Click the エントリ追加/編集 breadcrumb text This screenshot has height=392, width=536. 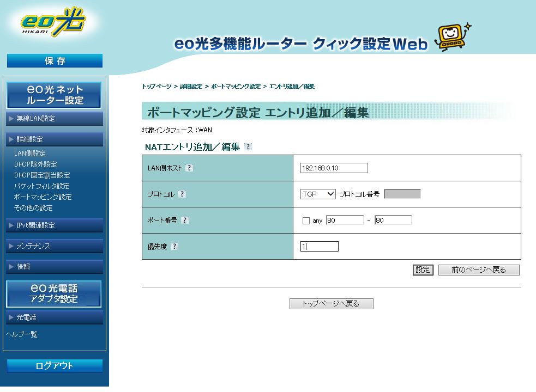coord(292,87)
